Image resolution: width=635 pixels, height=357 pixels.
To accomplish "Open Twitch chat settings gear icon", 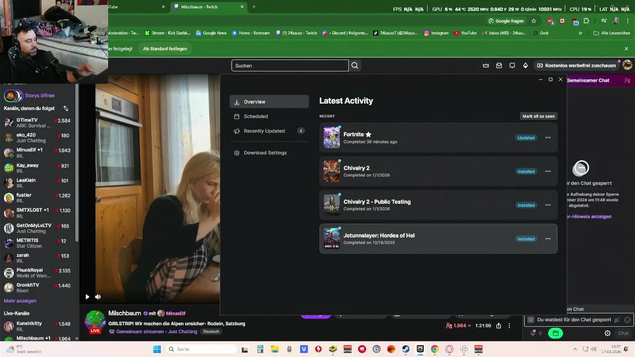I will coord(607,333).
